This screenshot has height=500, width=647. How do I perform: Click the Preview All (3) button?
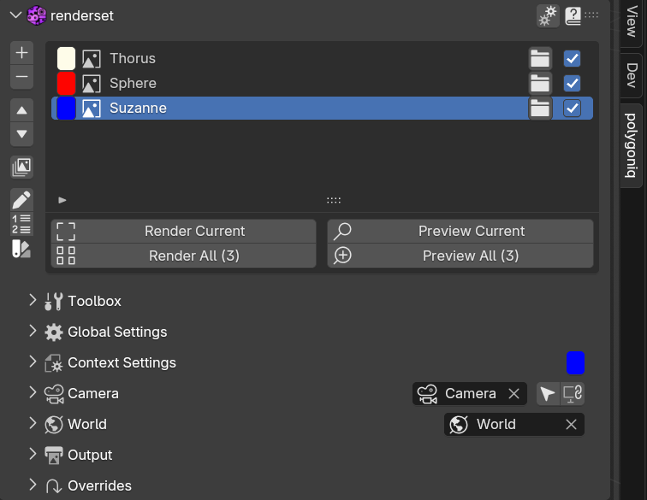coord(460,256)
